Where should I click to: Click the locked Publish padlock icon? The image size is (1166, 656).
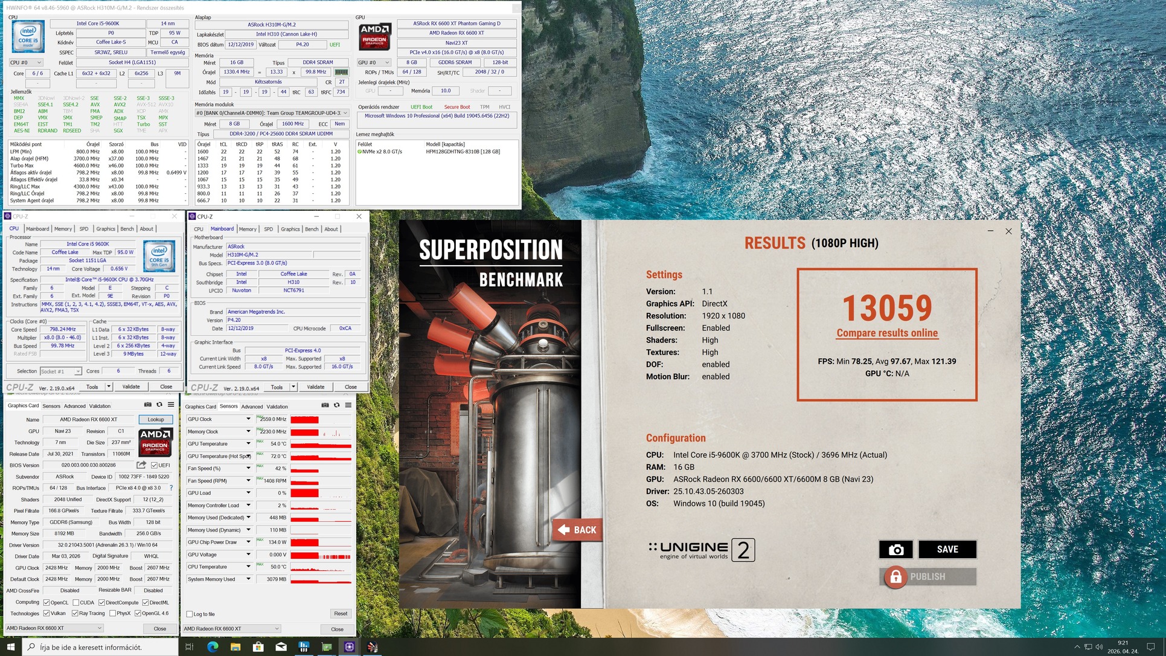[x=895, y=577]
